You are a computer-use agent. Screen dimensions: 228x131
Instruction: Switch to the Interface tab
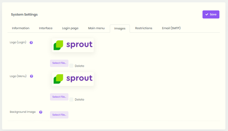point(46,28)
